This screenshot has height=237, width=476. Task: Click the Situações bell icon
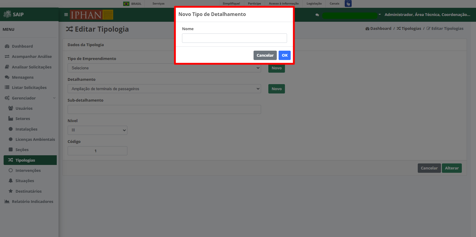click(x=11, y=181)
